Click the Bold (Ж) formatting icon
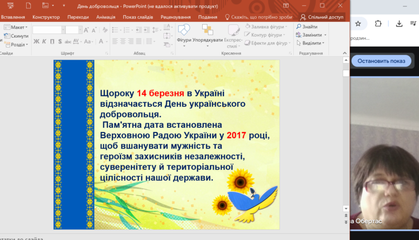This screenshot has width=419, height=240. point(37,41)
